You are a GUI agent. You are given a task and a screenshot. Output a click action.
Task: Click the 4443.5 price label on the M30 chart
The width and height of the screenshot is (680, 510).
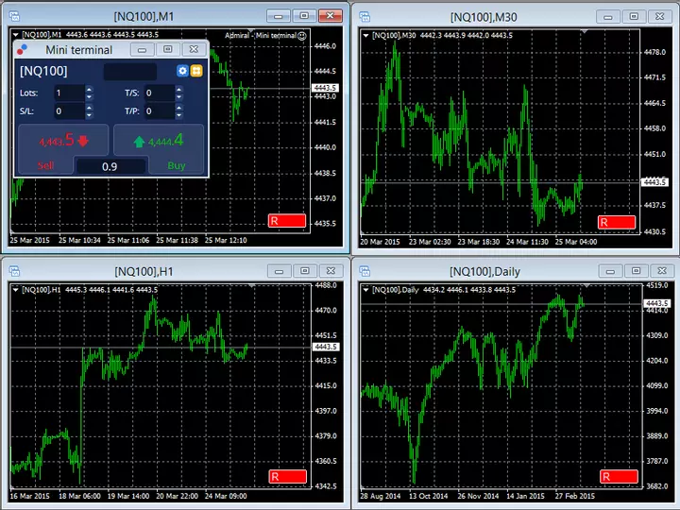(654, 182)
